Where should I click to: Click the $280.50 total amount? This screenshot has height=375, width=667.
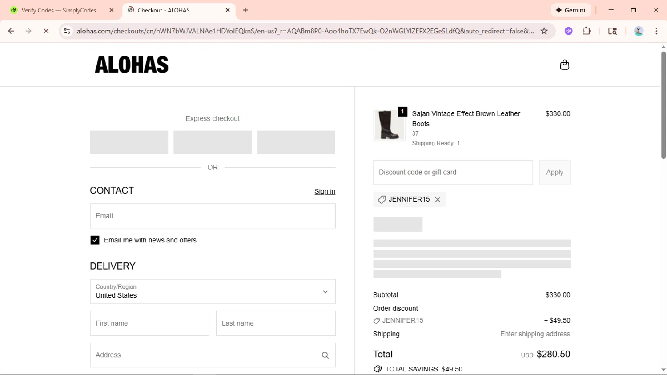coord(553,354)
